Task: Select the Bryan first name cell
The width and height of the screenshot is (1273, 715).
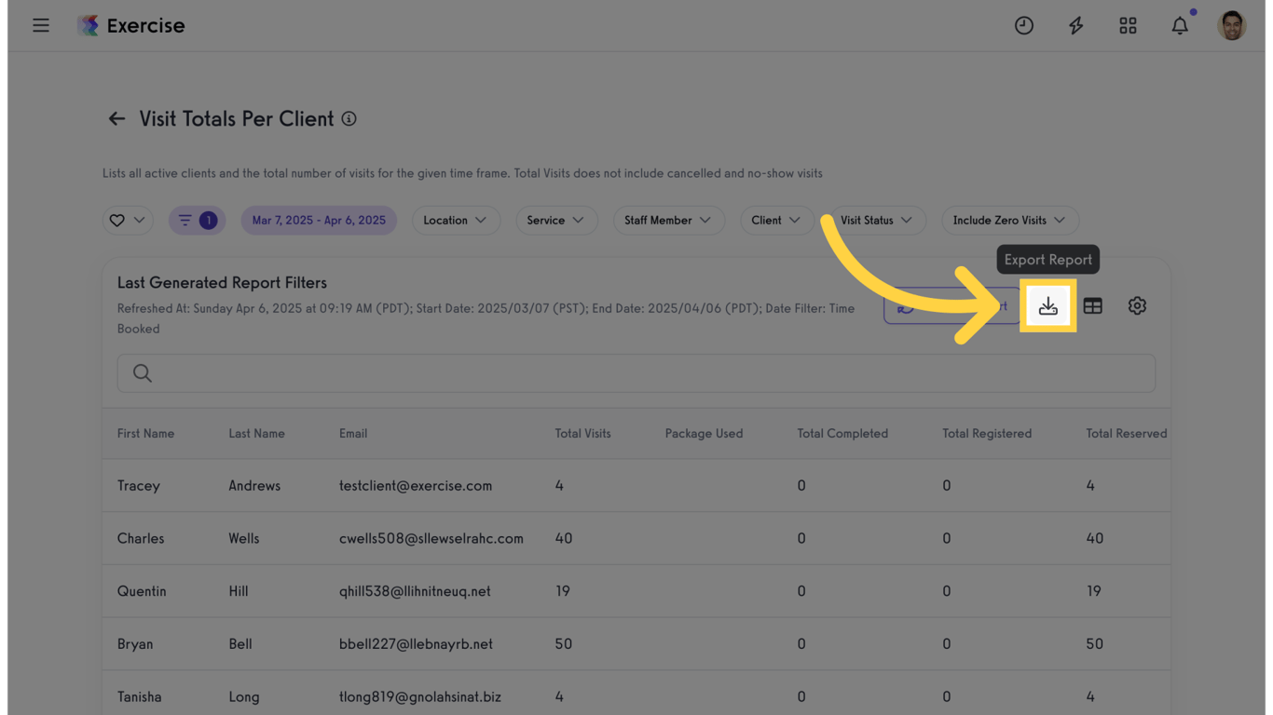Action: pos(135,644)
